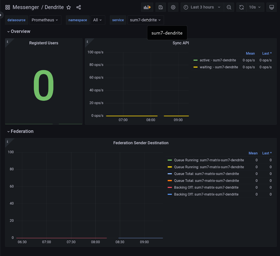
Task: Open the namespace All dropdown
Action: (98, 20)
